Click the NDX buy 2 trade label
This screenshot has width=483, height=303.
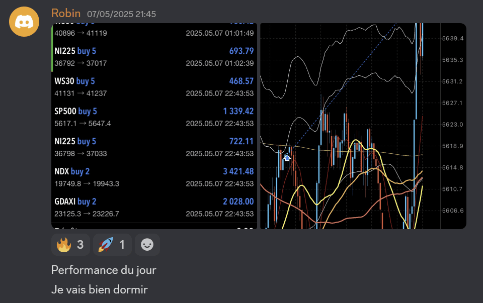tap(72, 171)
